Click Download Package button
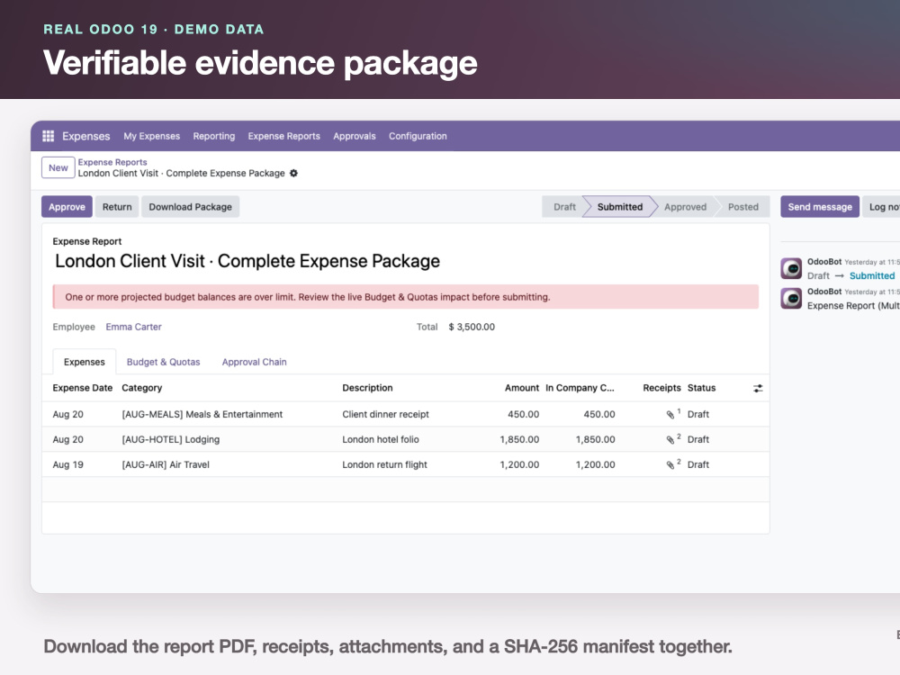This screenshot has height=675, width=900. pyautogui.click(x=191, y=207)
